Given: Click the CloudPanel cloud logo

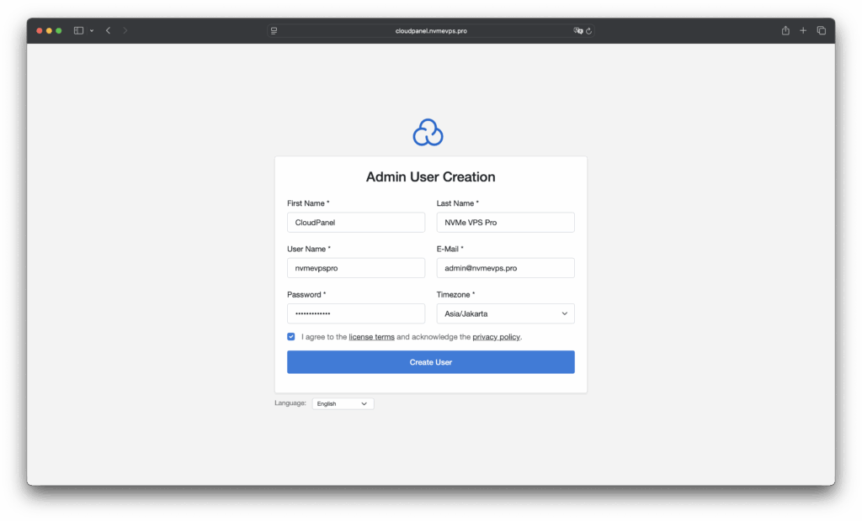Looking at the screenshot, I should (428, 132).
